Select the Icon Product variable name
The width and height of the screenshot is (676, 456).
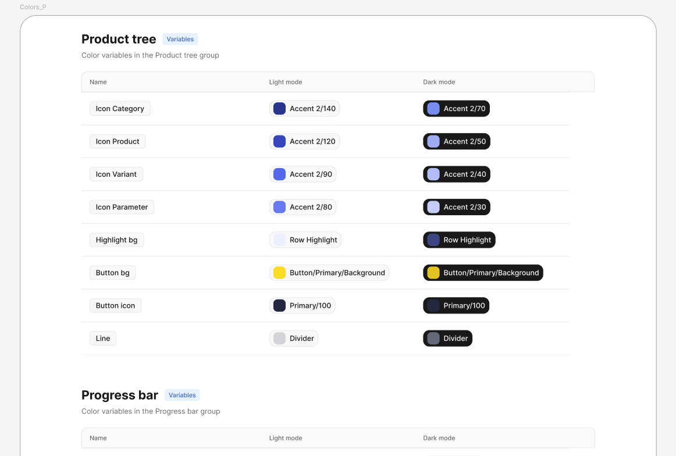(118, 141)
